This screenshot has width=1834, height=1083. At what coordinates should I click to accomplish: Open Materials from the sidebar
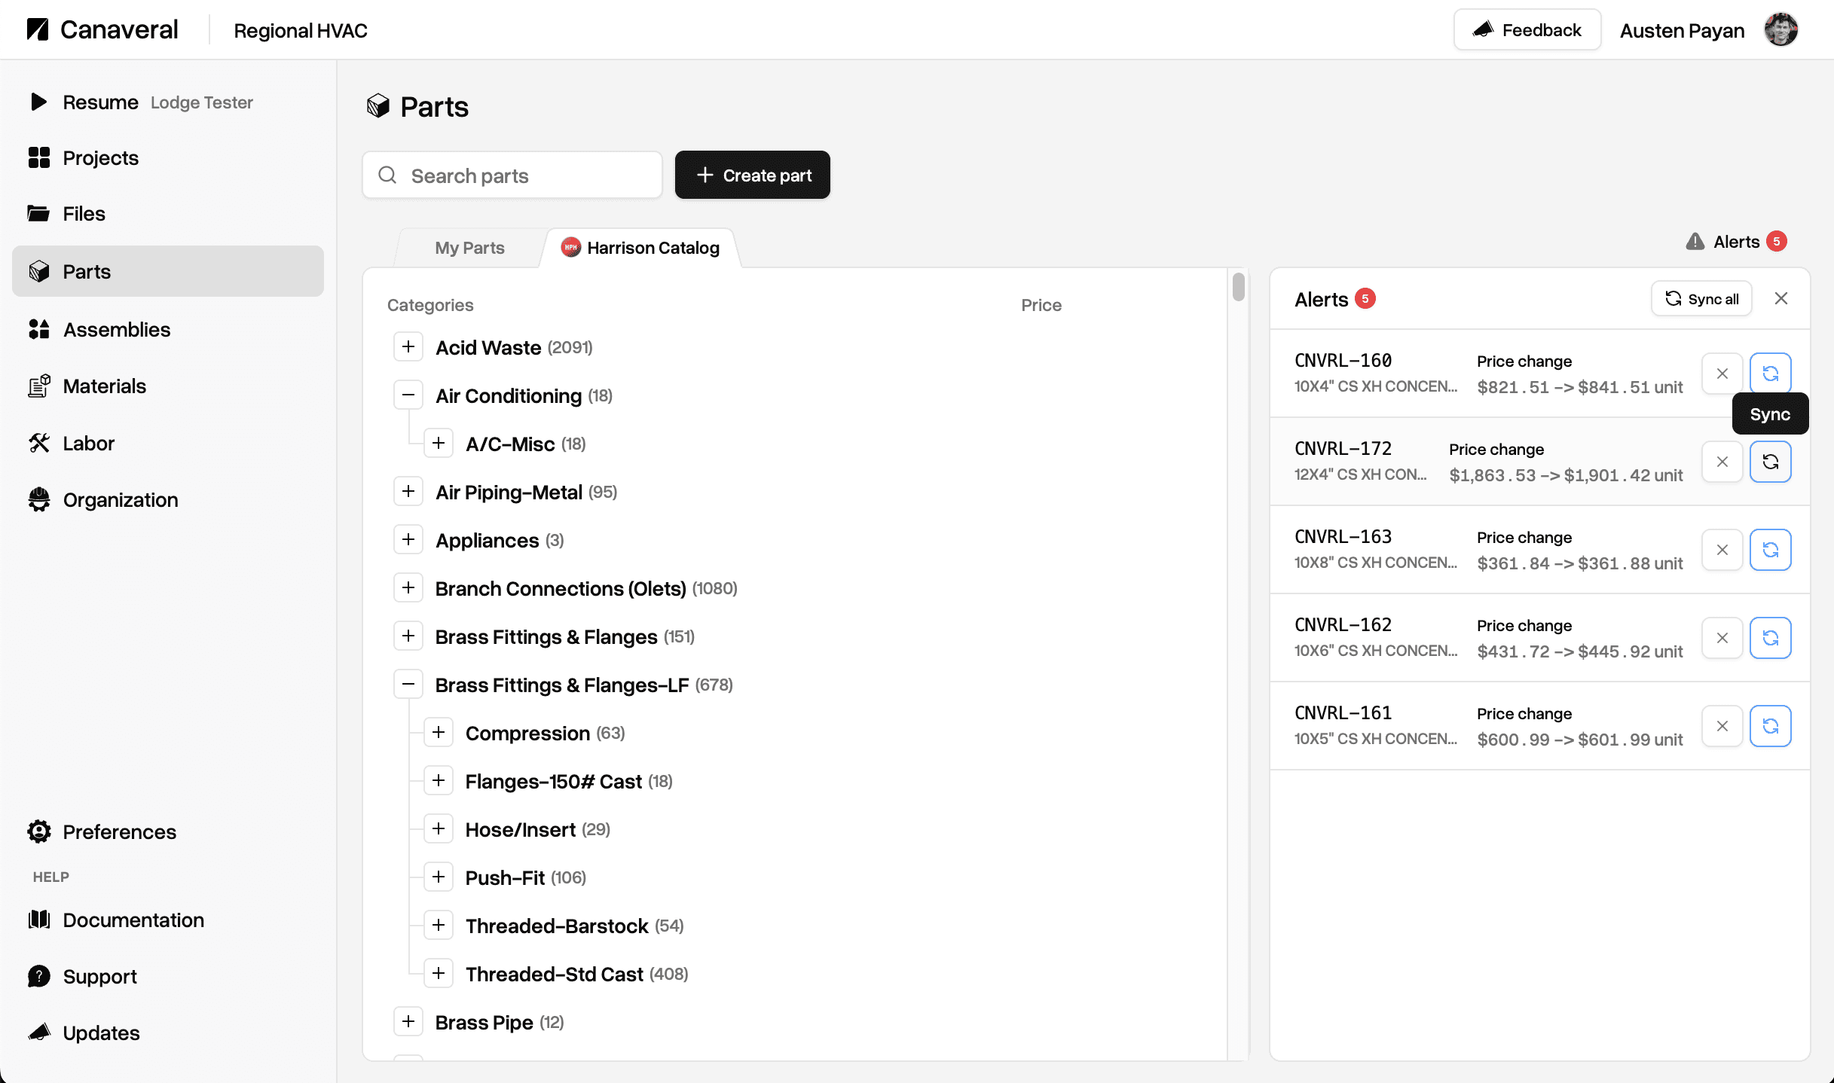point(168,386)
